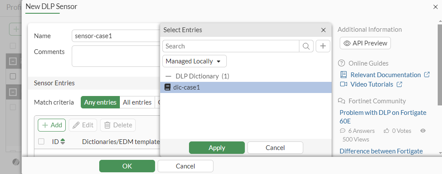Click the plus icon to create new entry
The width and height of the screenshot is (442, 174).
pos(323,46)
